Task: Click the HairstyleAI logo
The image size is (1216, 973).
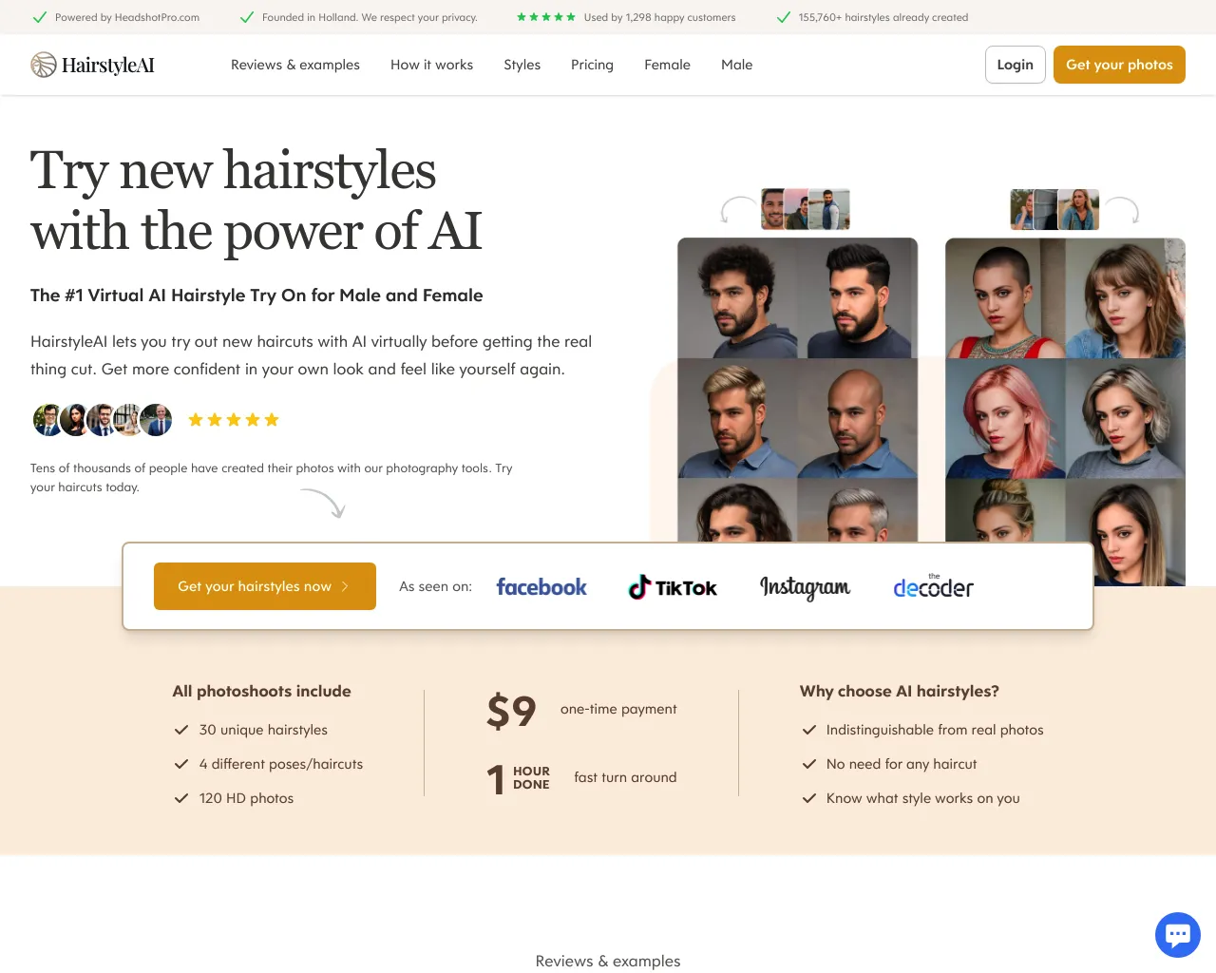Action: (x=92, y=65)
